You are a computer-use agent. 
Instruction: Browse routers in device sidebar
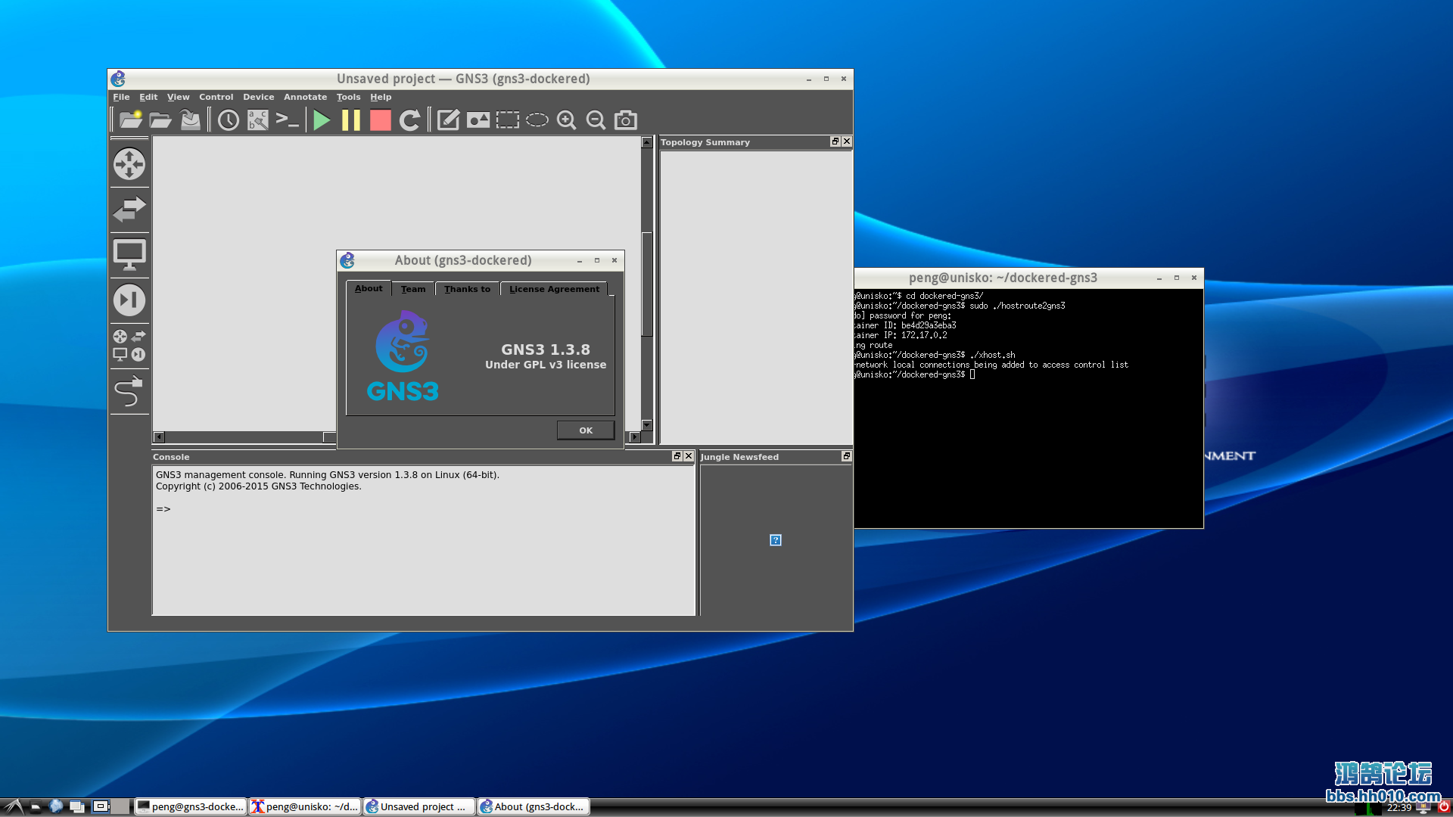click(x=129, y=164)
